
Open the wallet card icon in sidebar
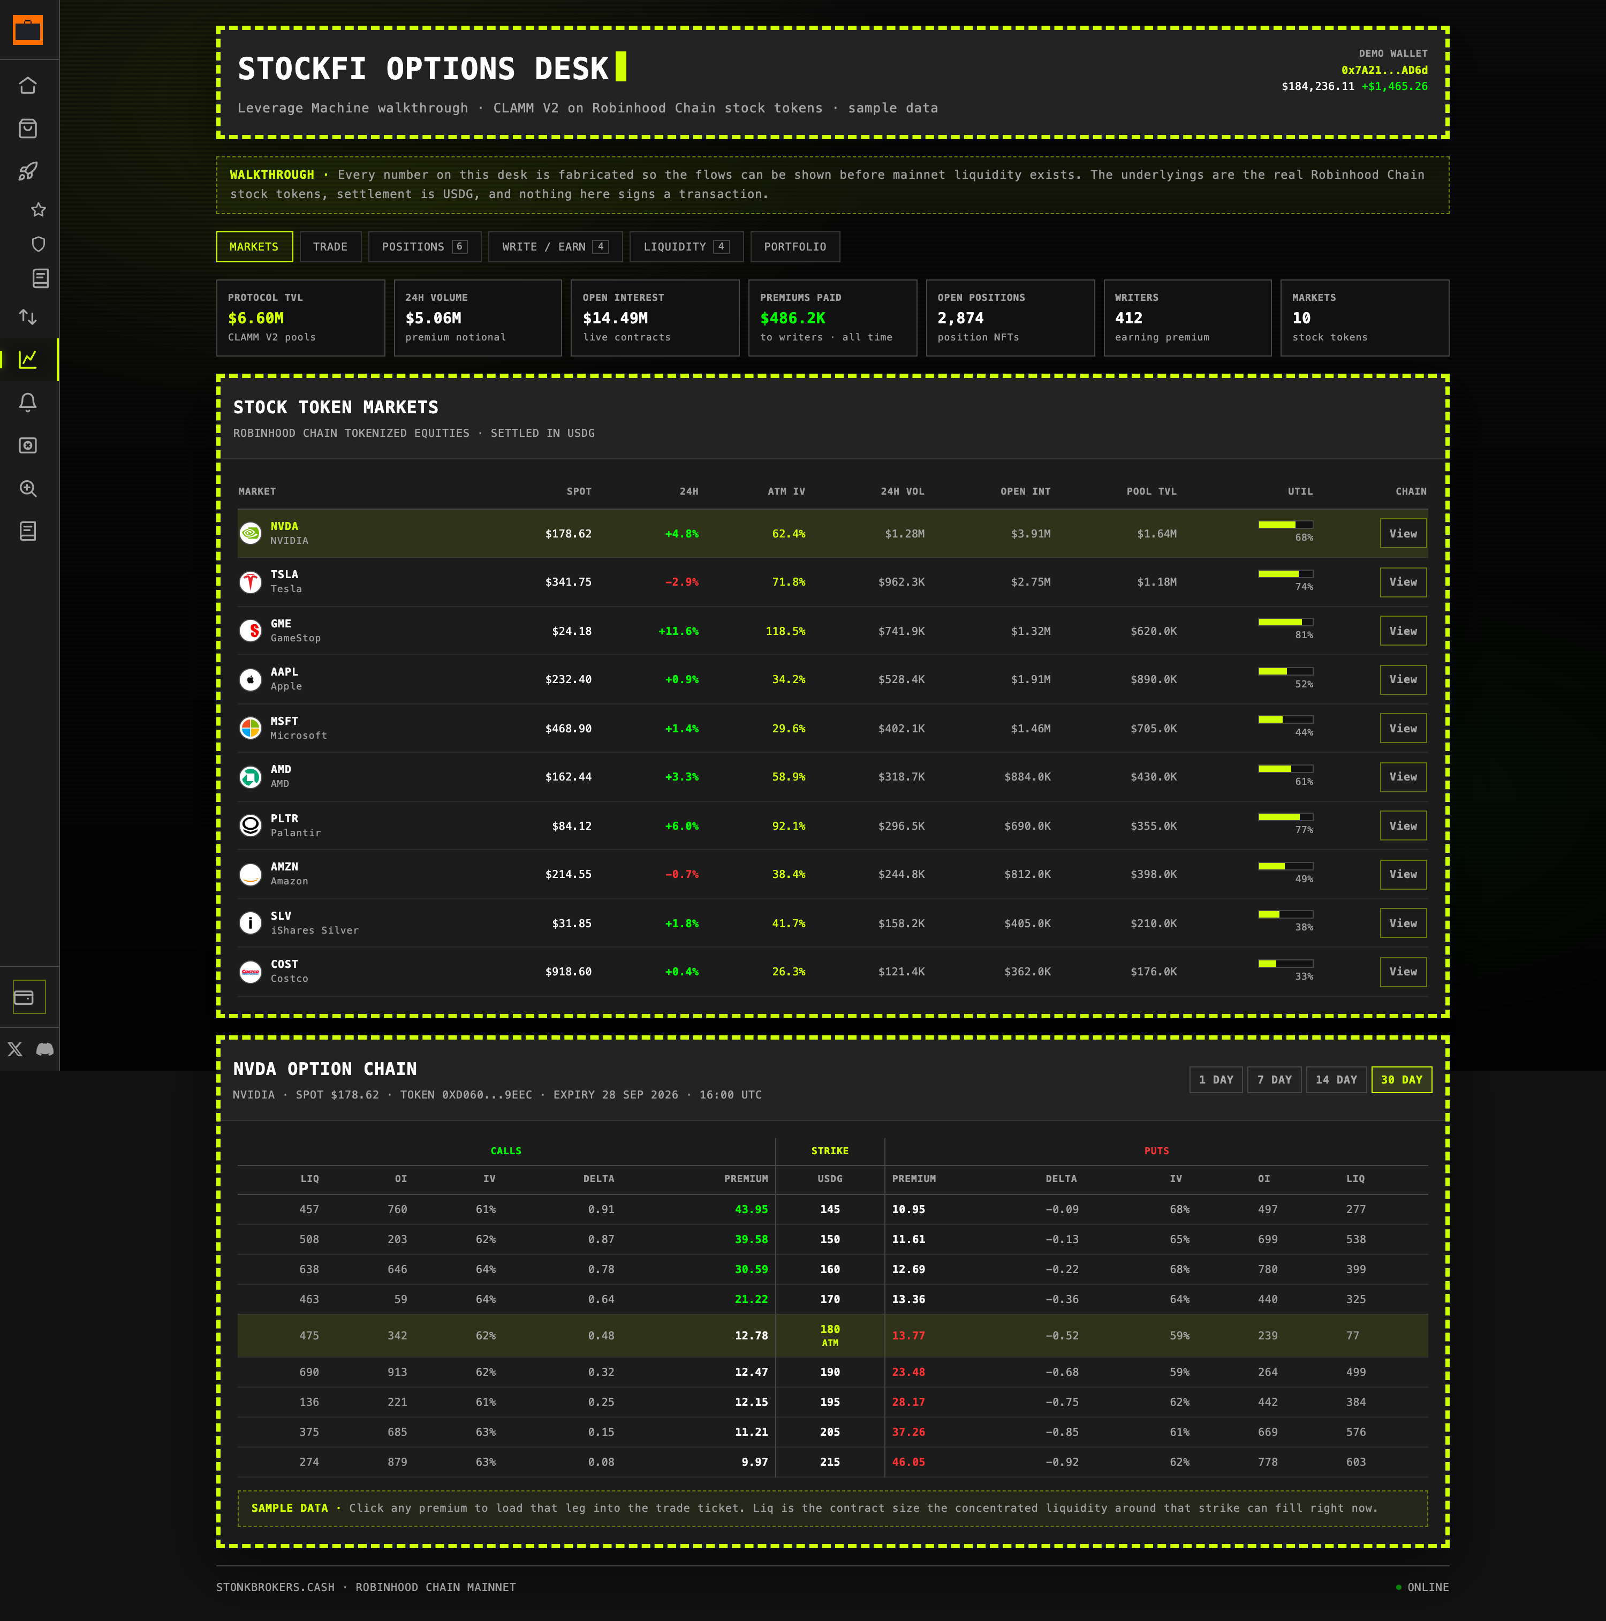[29, 997]
